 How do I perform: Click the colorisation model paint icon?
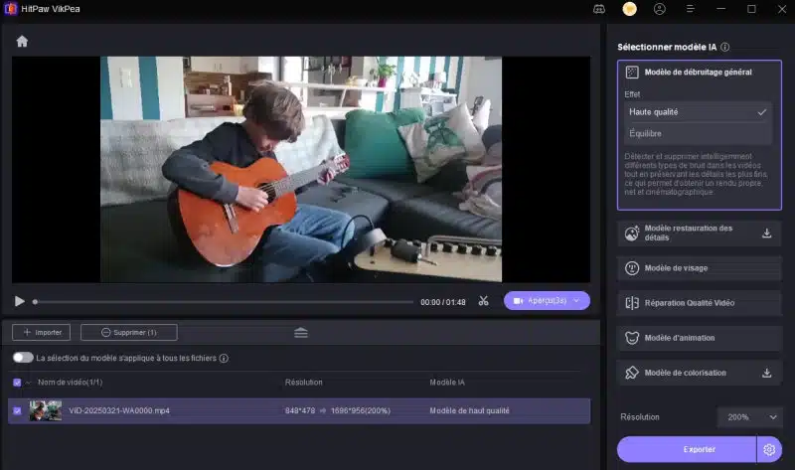pos(632,373)
